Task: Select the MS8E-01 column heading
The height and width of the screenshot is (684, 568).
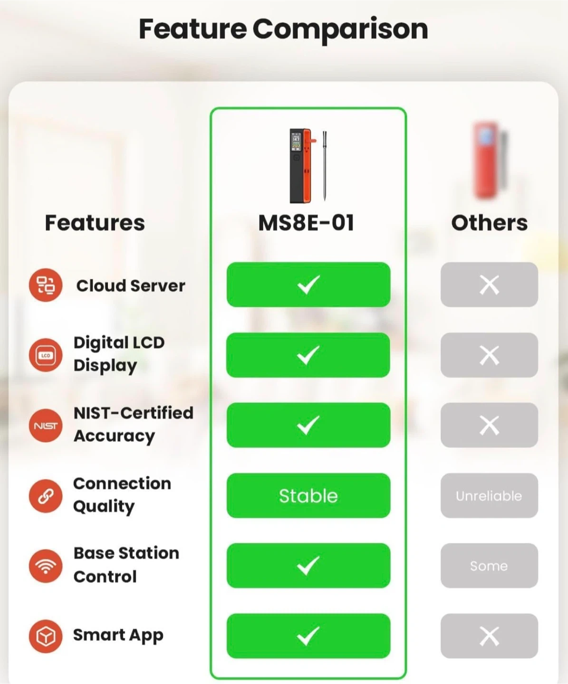Action: click(306, 223)
